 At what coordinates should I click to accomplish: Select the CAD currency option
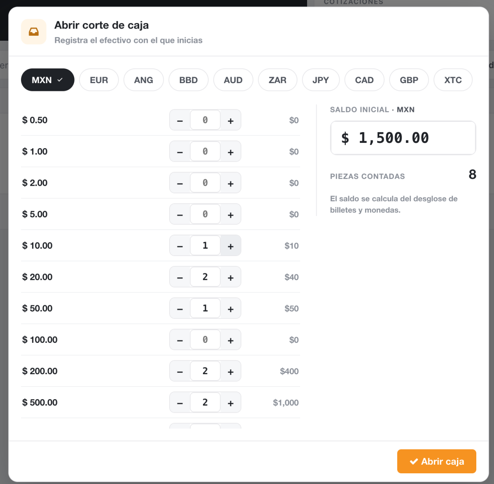[x=364, y=80]
